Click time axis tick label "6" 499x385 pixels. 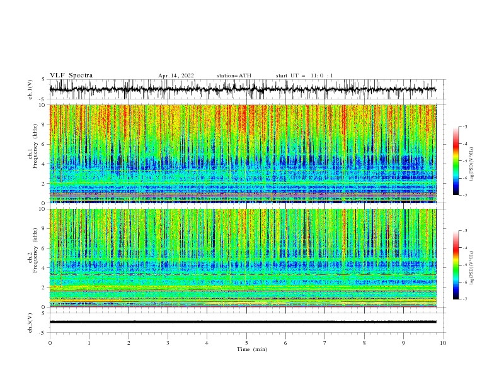pyautogui.click(x=285, y=343)
